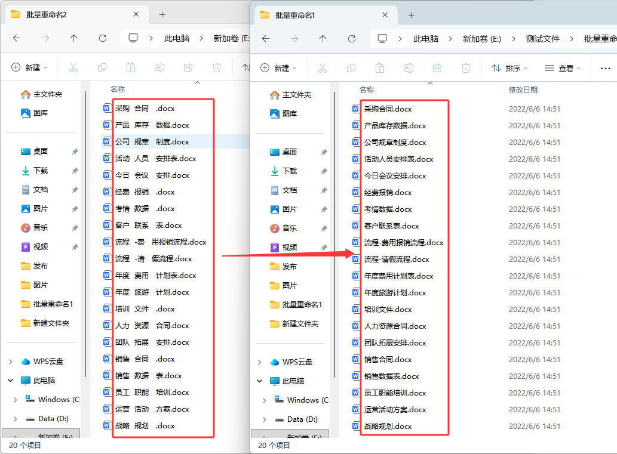Go up one level in 批量重命名1 window

(x=323, y=39)
